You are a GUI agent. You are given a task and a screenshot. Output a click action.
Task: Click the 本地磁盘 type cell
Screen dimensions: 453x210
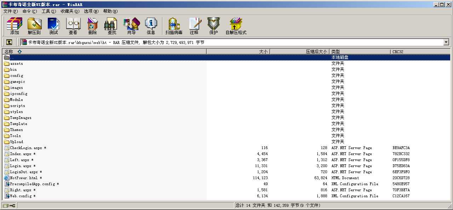tap(340, 57)
